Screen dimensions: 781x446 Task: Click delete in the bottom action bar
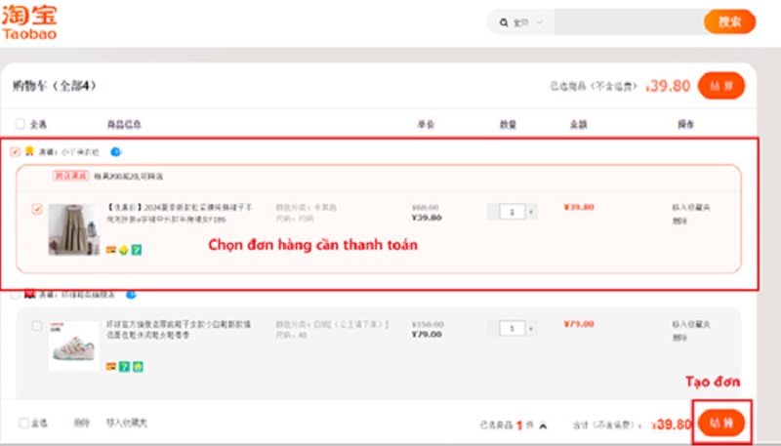[x=82, y=424]
